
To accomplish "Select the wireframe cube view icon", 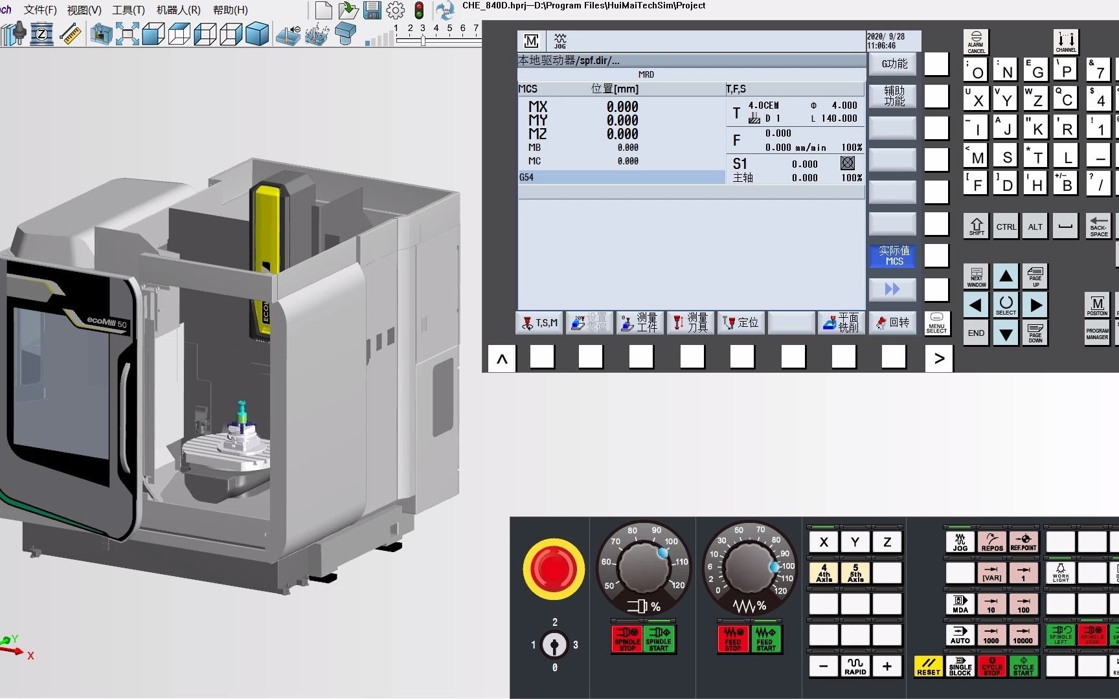I will pyautogui.click(x=231, y=34).
